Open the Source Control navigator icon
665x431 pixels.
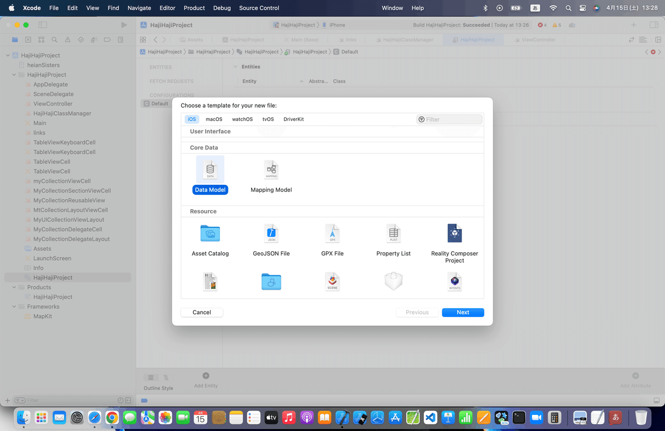[28, 40]
